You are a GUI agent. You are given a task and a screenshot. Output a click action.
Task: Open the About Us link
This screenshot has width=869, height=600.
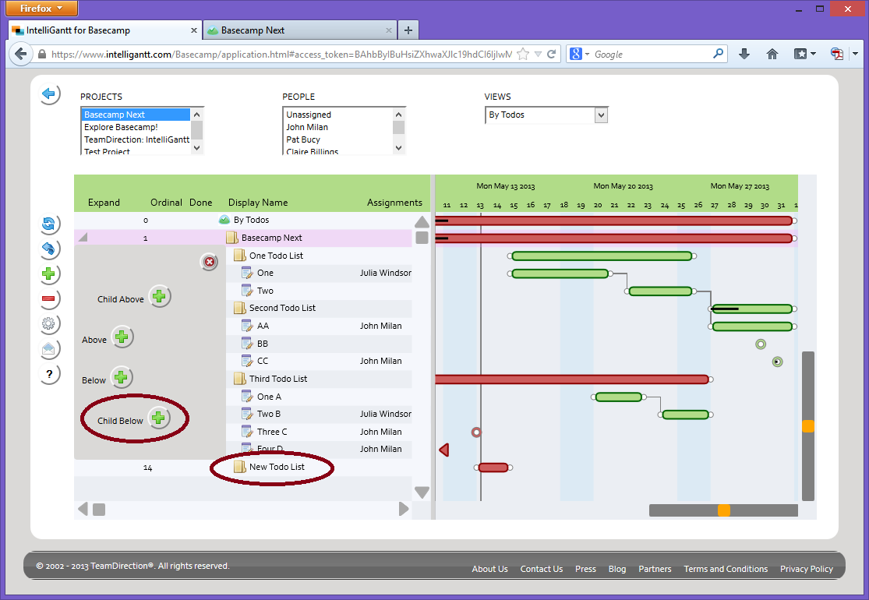click(490, 569)
